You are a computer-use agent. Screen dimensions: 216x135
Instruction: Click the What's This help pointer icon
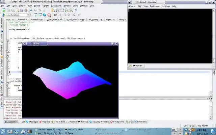[x=75, y=10]
